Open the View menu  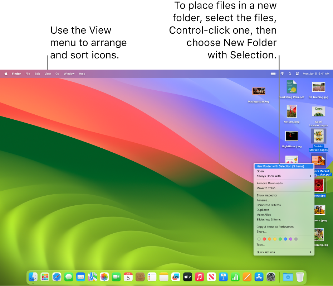pyautogui.click(x=48, y=73)
